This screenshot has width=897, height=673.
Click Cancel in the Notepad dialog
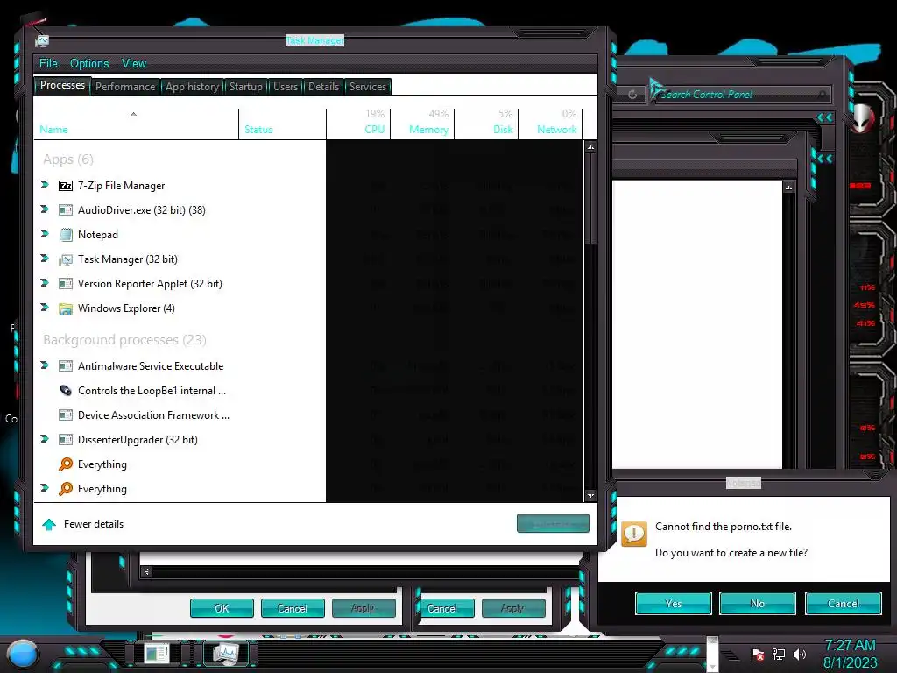844,604
